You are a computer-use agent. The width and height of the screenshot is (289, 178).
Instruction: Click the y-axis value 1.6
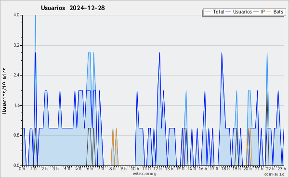[x=16, y=105]
